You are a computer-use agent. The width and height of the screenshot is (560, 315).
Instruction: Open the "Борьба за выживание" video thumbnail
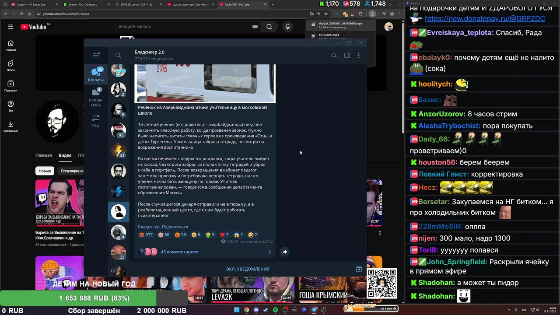[59, 203]
